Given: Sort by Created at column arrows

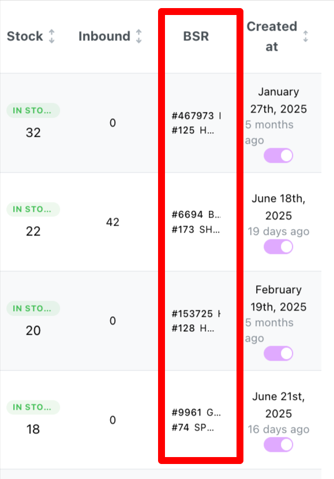Looking at the screenshot, I should [x=306, y=36].
